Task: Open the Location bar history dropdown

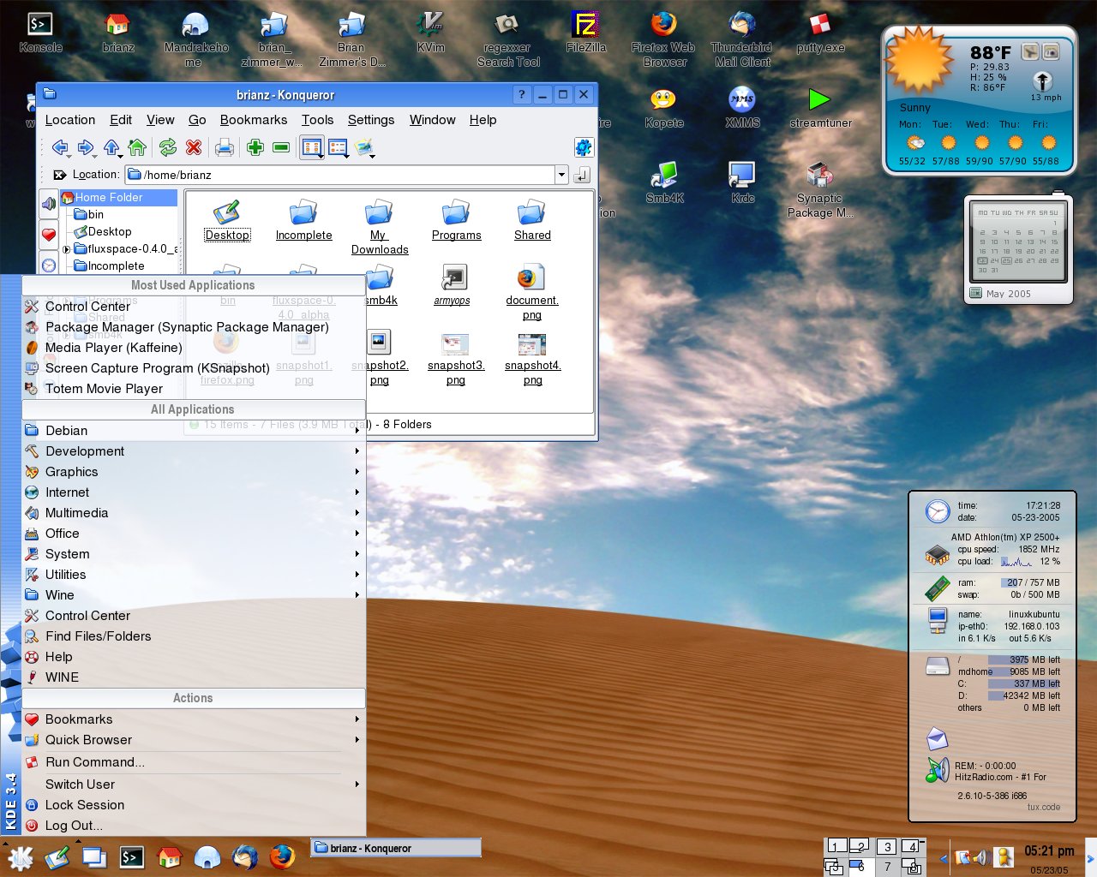Action: [561, 174]
